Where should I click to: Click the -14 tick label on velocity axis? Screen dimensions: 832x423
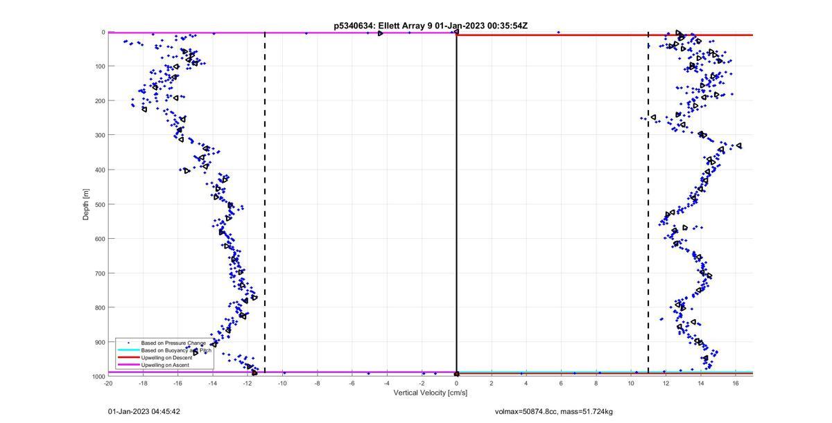(x=213, y=382)
